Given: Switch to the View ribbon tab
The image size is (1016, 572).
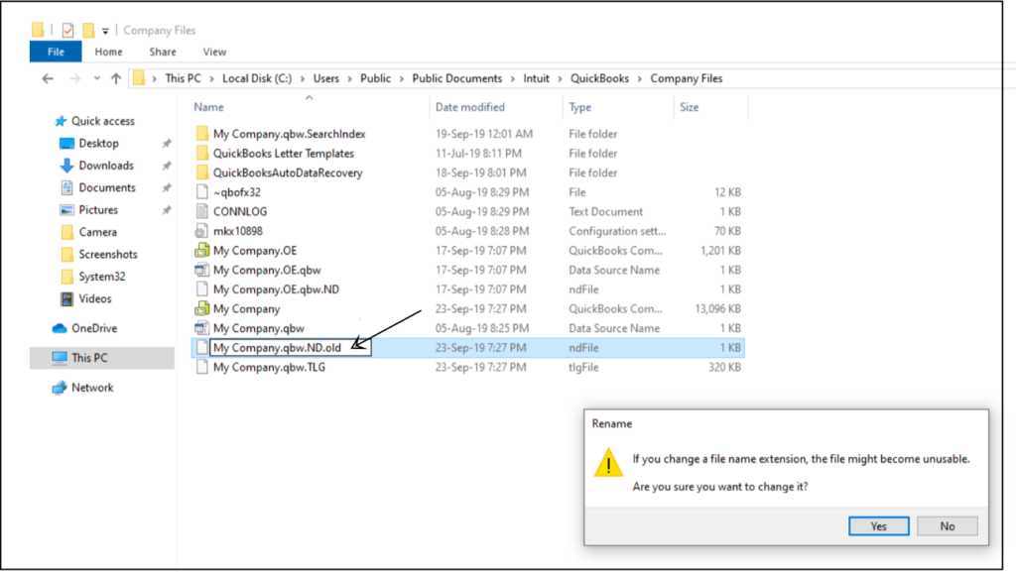Looking at the screenshot, I should pos(214,52).
